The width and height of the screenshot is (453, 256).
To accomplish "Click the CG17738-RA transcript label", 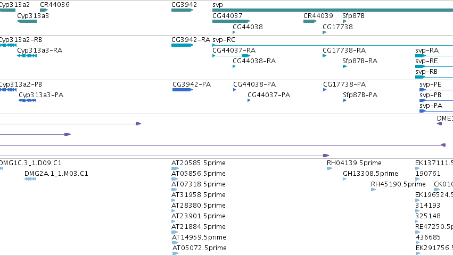I will tap(344, 50).
